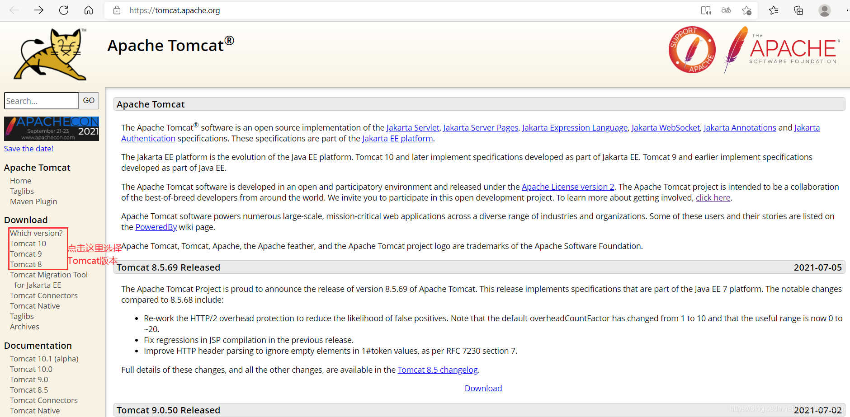This screenshot has width=850, height=417.
Task: Select Tomcat 9 download link
Action: coord(26,254)
